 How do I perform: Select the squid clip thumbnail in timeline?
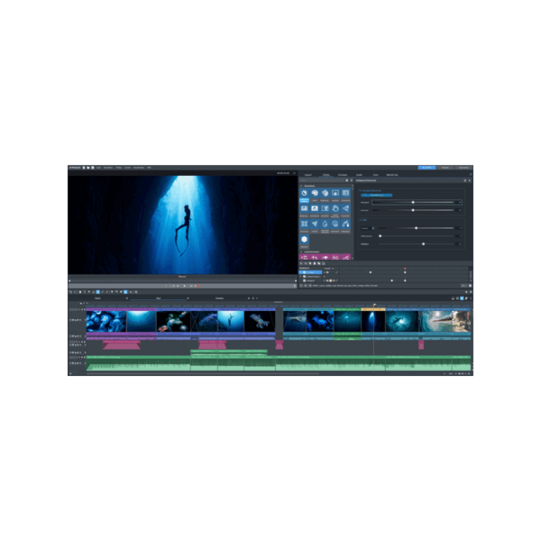click(x=260, y=321)
